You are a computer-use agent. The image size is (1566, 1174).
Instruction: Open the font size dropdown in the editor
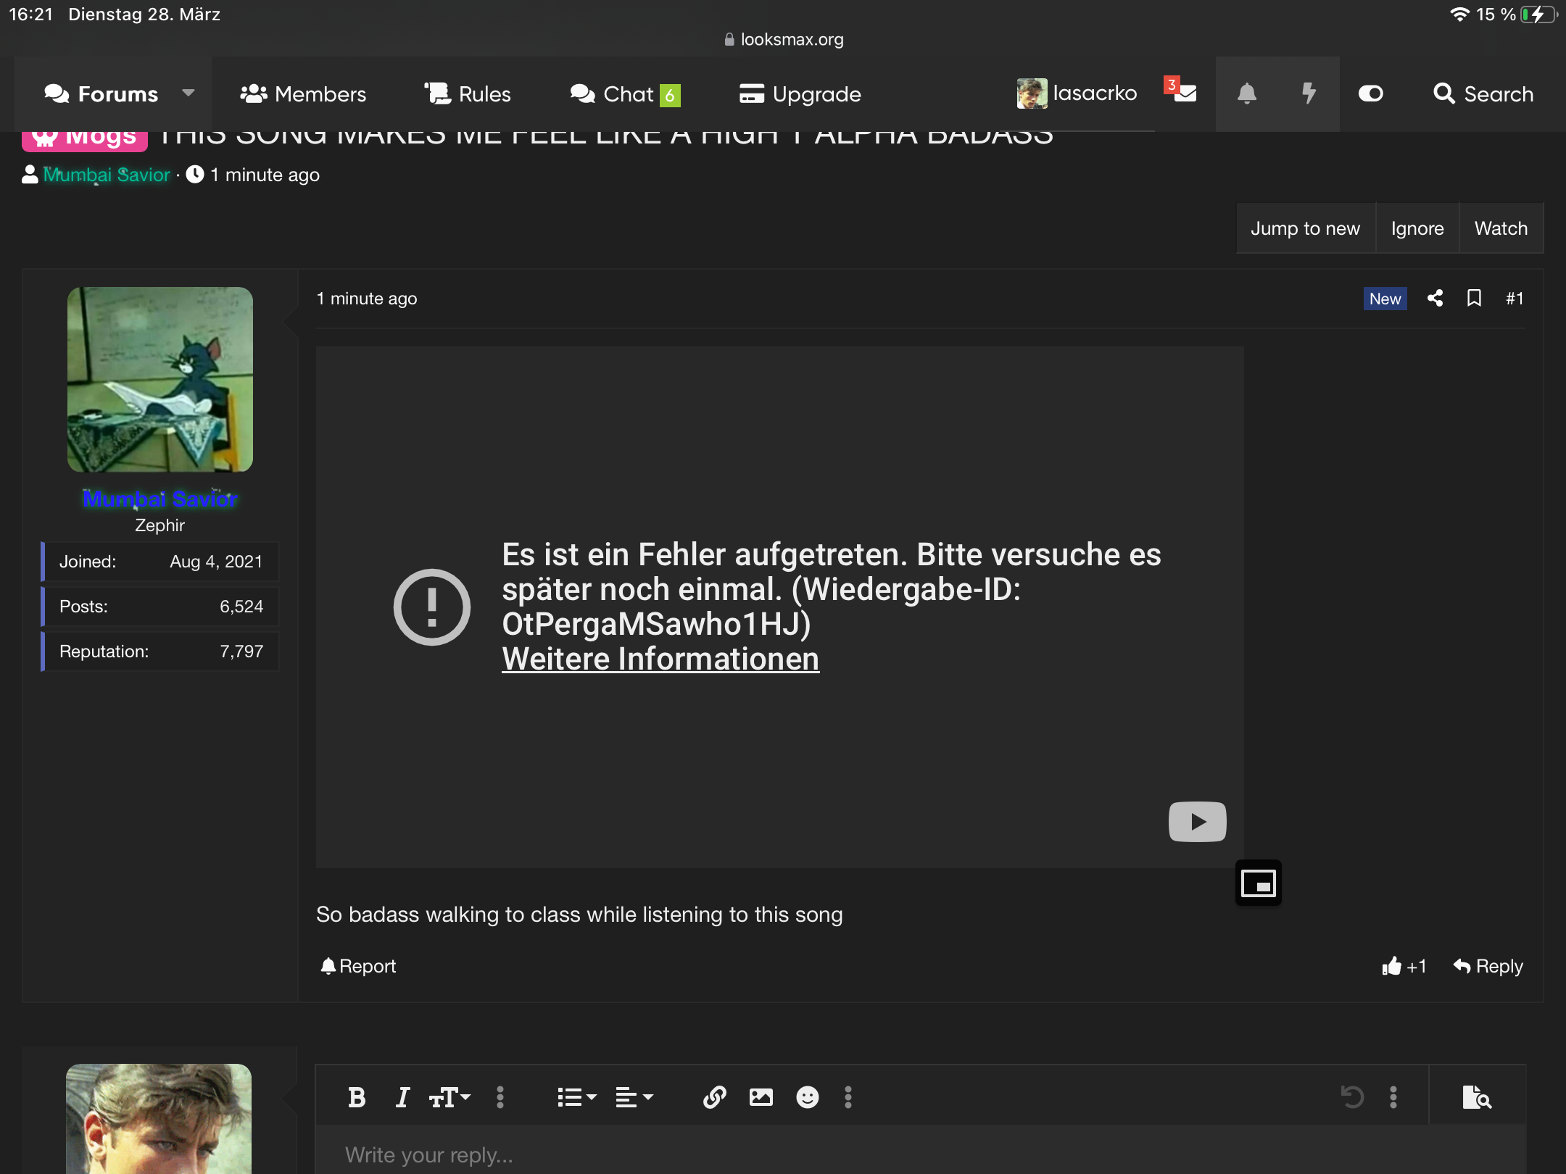449,1097
